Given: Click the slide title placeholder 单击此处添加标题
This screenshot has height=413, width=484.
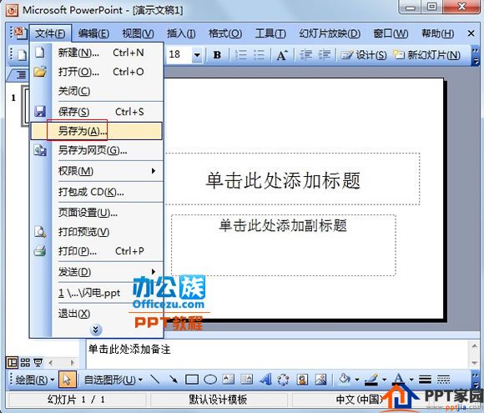Looking at the screenshot, I should coord(283,180).
